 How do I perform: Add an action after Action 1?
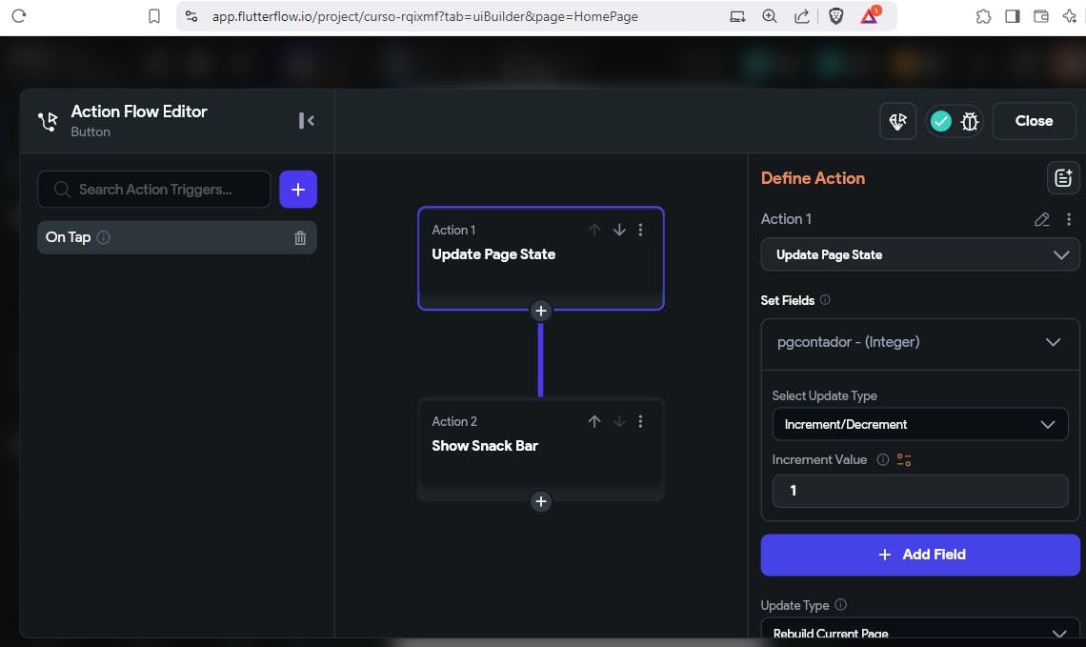[541, 311]
